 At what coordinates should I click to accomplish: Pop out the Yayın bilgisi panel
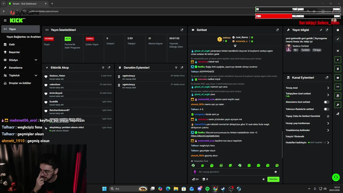[x=327, y=30]
